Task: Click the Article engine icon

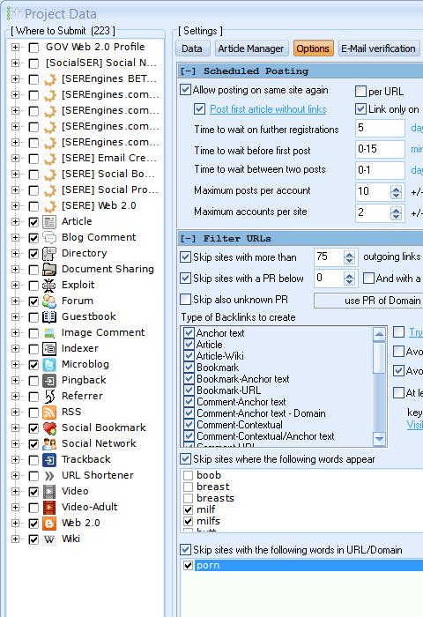Action: coord(49,221)
